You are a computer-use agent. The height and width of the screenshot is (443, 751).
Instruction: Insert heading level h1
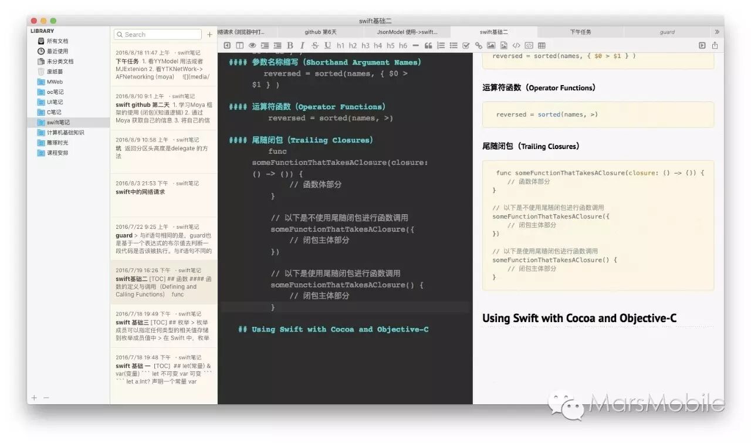[x=340, y=45]
